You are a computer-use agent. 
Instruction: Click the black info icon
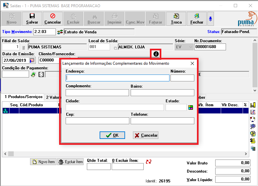tap(156, 54)
